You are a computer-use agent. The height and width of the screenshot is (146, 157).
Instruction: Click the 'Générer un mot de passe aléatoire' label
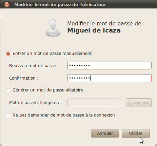tap(48, 90)
